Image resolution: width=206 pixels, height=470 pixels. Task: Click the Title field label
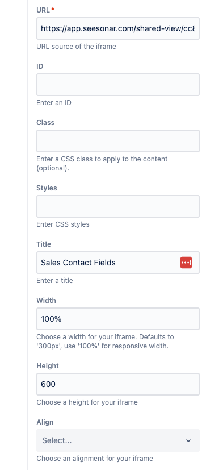click(x=44, y=244)
